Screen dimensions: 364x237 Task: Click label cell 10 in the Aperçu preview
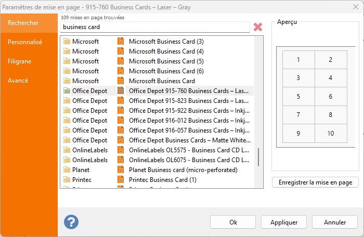point(331,133)
